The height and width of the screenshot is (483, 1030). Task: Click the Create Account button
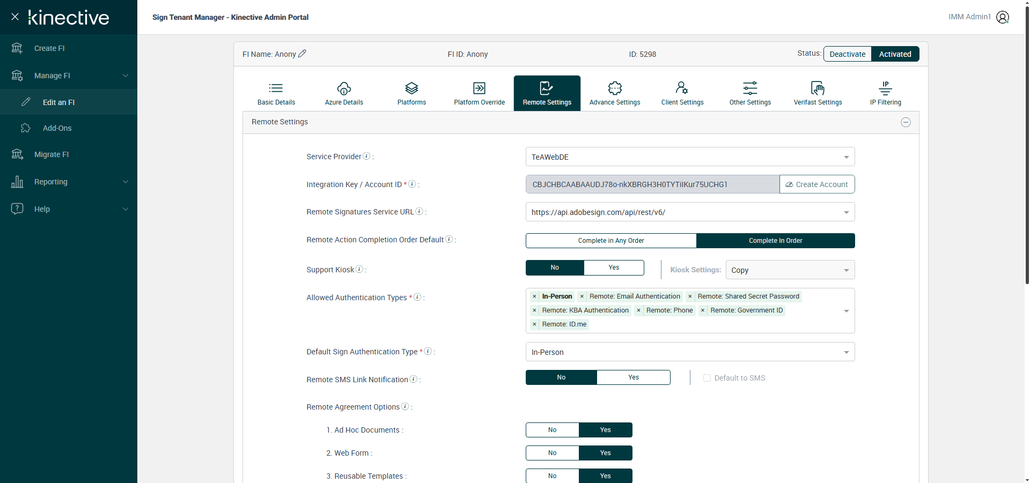817,184
